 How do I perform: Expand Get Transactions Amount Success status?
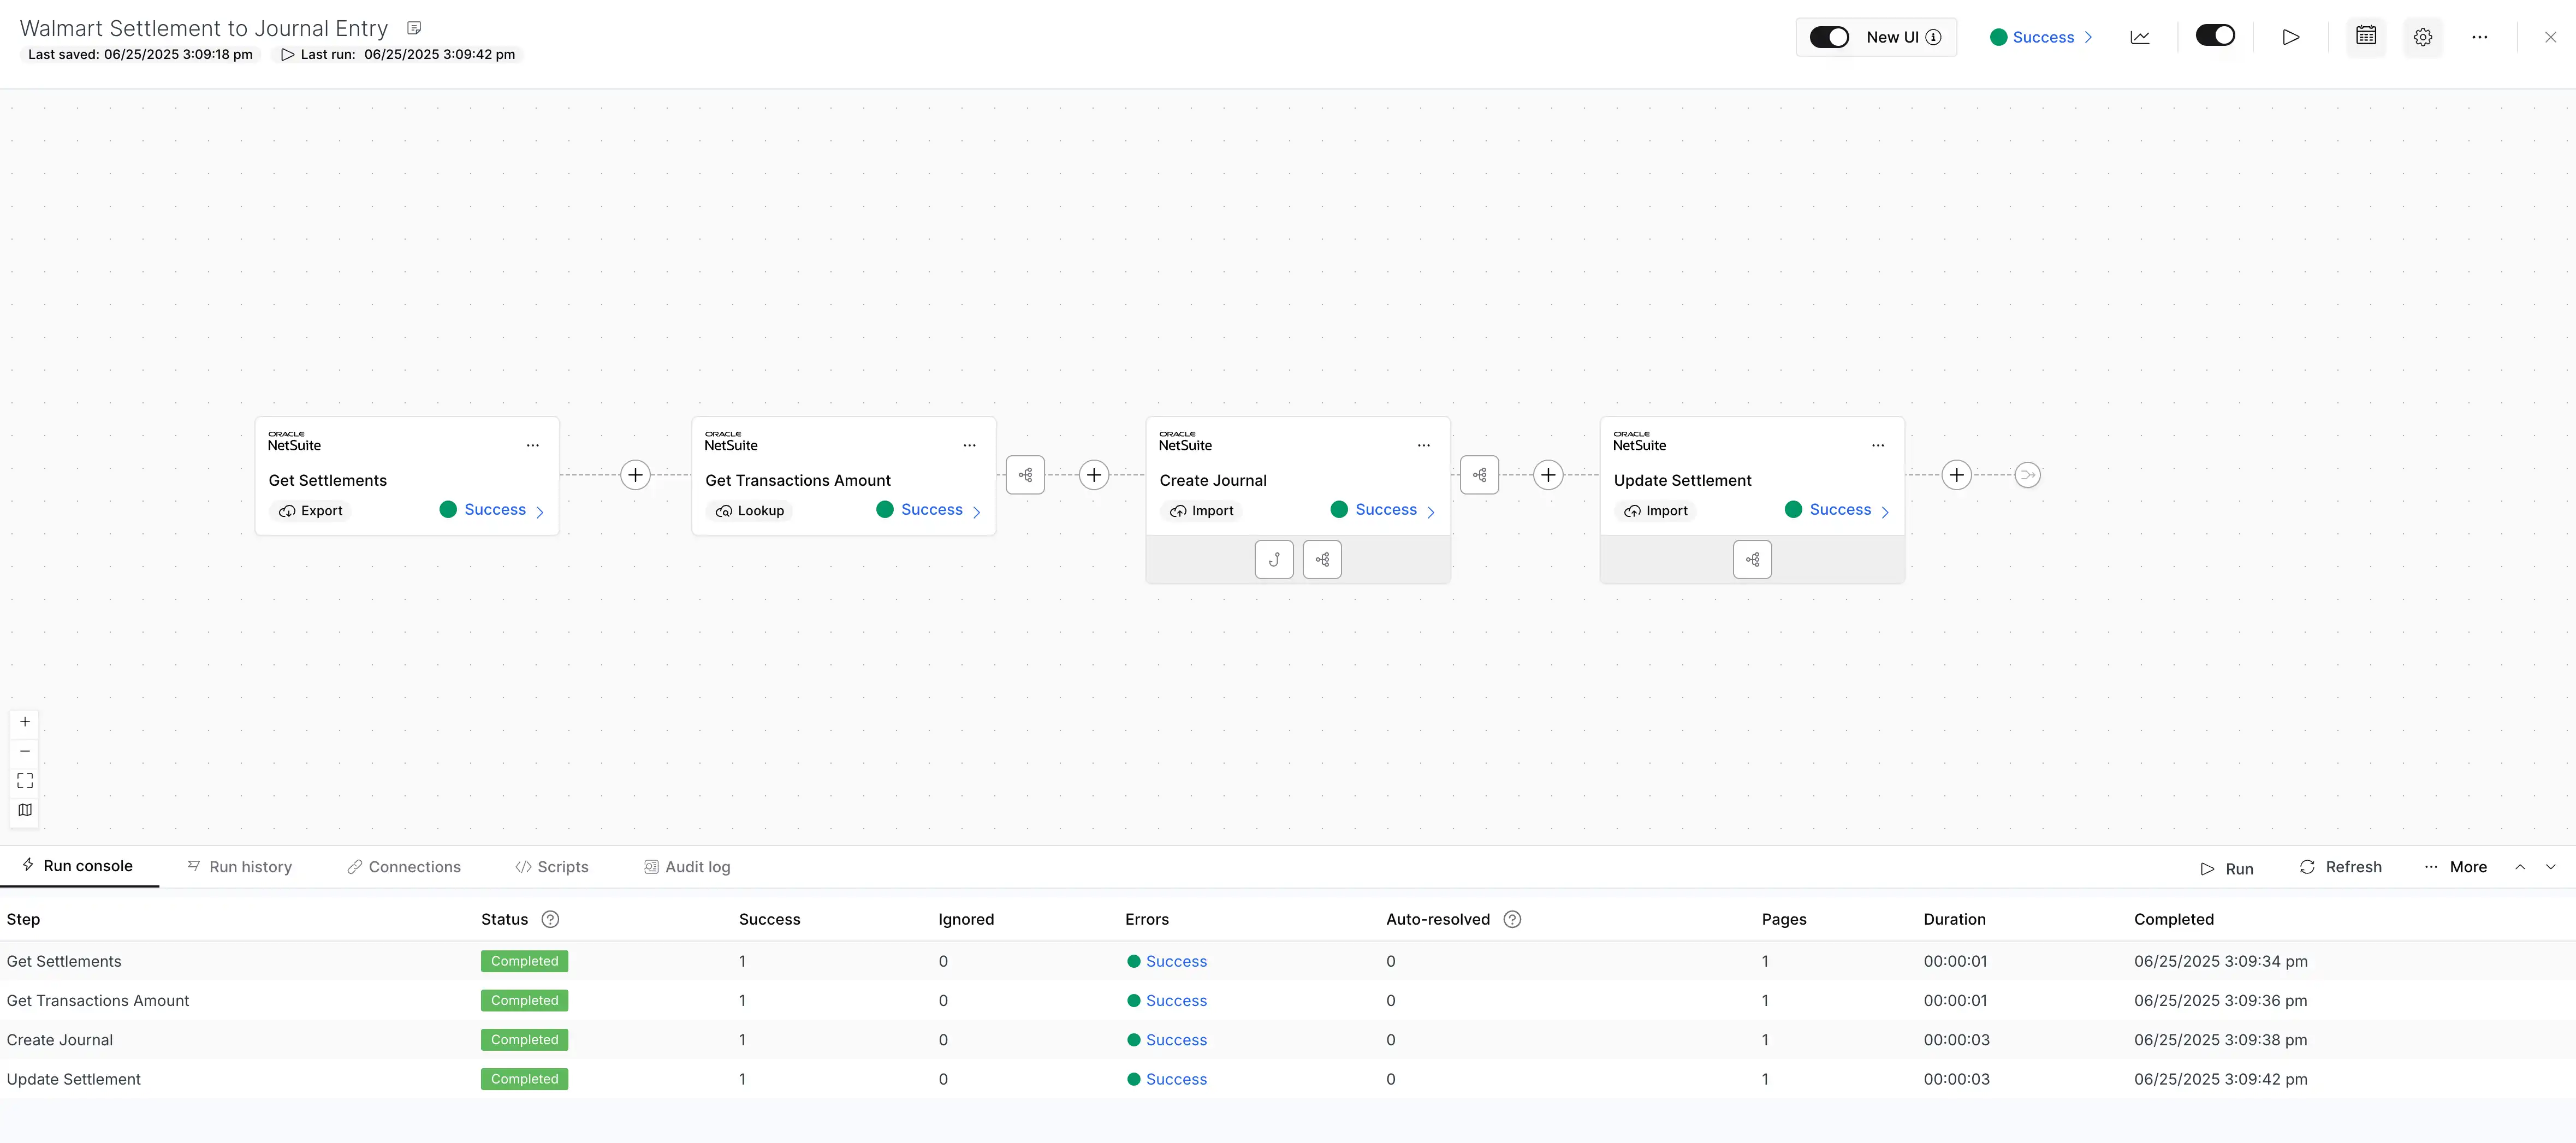(929, 510)
